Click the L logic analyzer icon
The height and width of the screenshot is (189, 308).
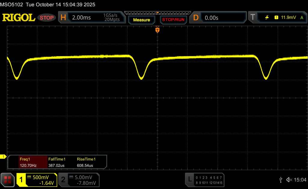tap(190, 179)
